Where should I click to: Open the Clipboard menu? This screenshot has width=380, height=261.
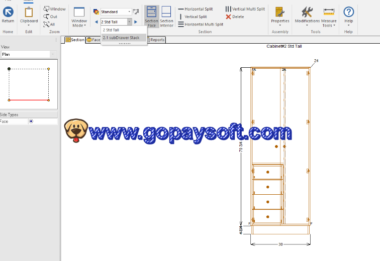29,16
